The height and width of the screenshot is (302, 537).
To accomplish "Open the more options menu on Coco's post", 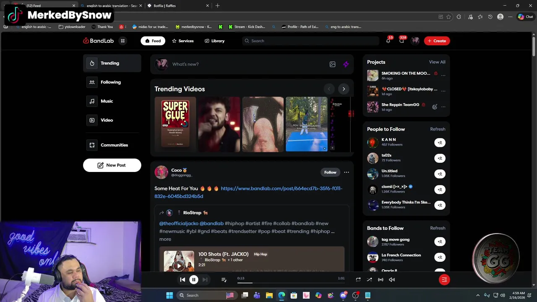I will [347, 172].
